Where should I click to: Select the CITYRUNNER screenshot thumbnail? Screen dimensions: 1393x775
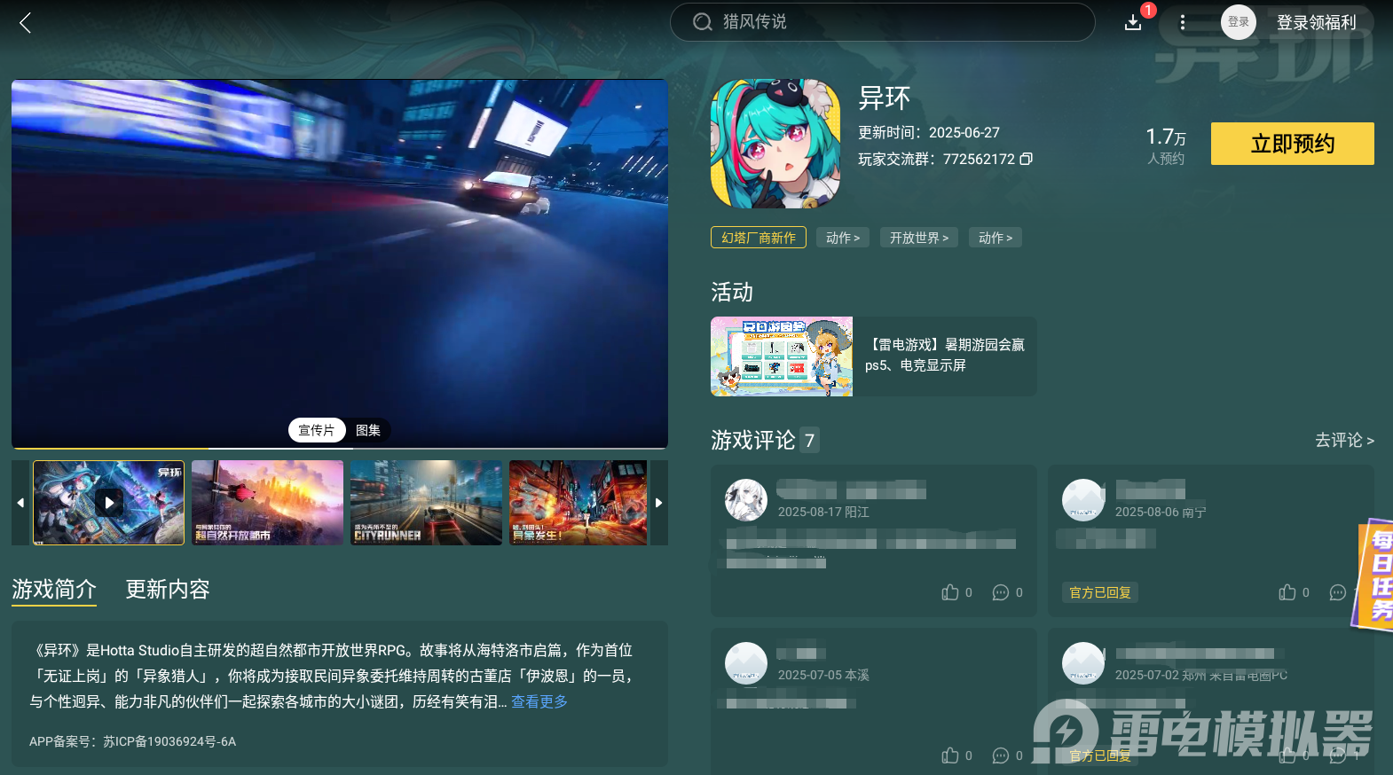[426, 503]
